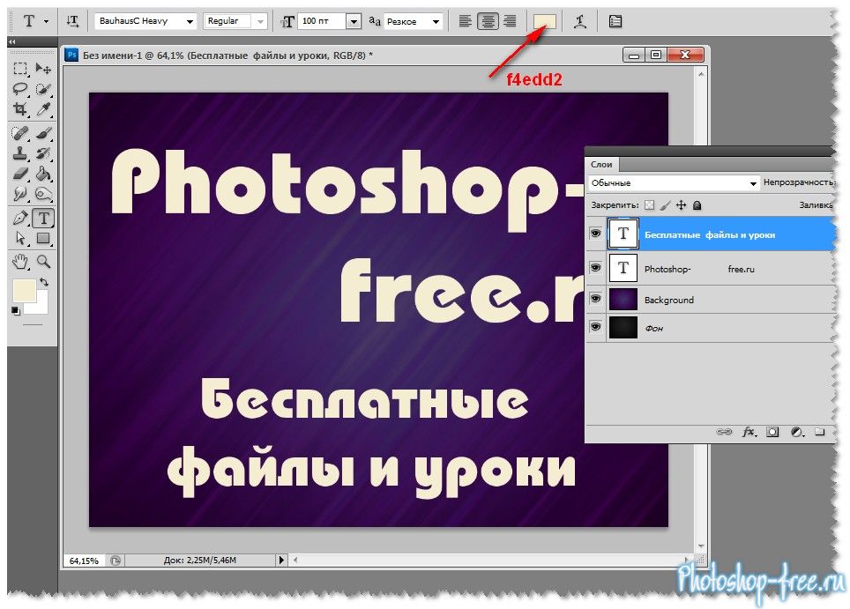Select the Zoom magnifier tool
Screen dimensions: 850x609
tap(43, 261)
